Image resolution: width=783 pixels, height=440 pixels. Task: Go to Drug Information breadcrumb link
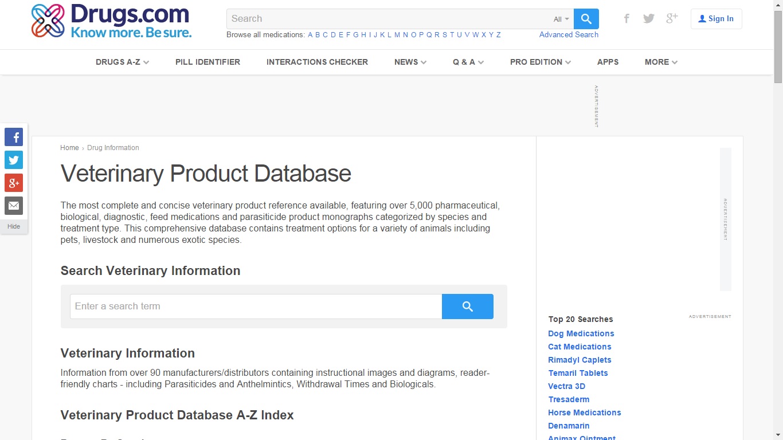(113, 148)
